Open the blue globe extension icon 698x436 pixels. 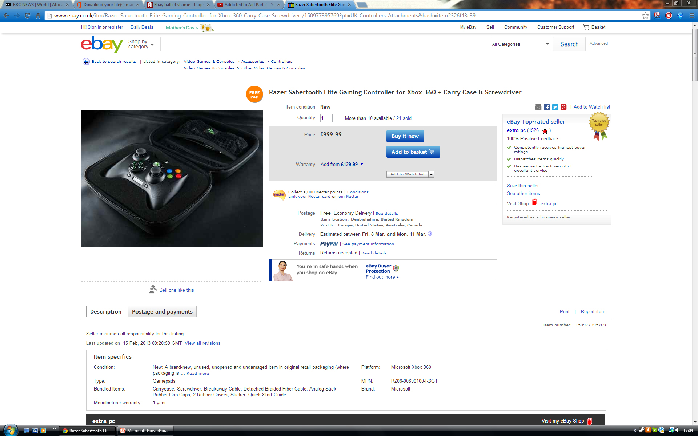680,15
